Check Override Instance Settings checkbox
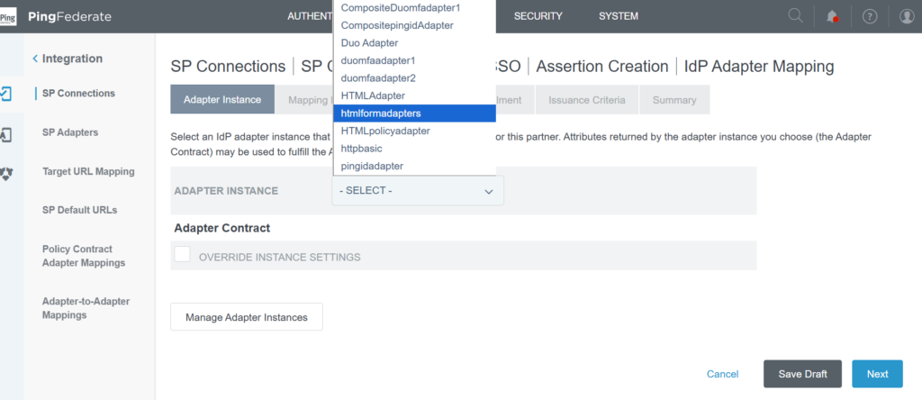Image resolution: width=922 pixels, height=400 pixels. pyautogui.click(x=182, y=255)
